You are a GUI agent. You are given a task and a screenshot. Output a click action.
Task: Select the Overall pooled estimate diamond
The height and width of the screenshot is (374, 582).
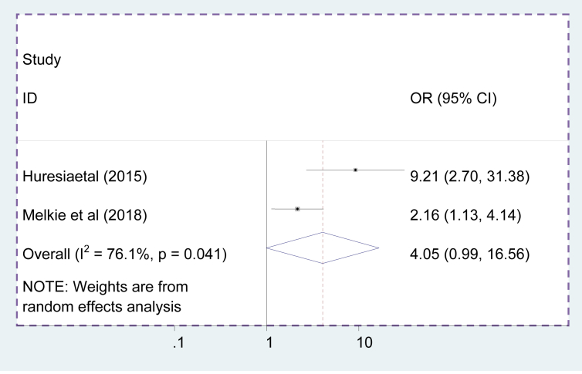coord(323,248)
